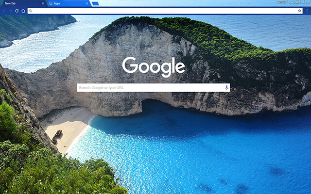Start a voice search with the microphone
The image size is (311, 194).
coord(226,88)
